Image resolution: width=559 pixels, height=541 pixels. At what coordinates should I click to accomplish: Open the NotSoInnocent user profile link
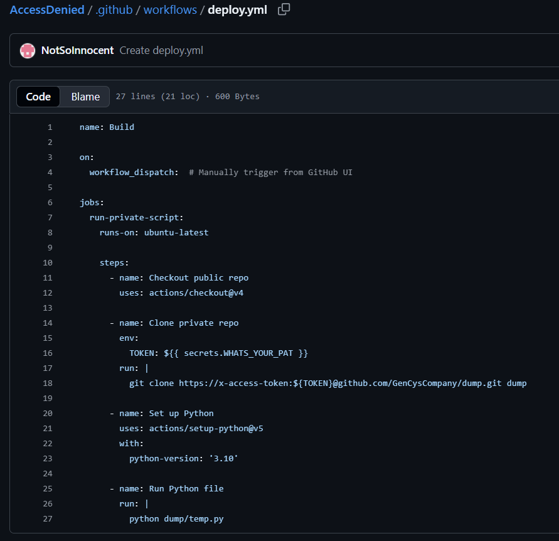click(78, 50)
